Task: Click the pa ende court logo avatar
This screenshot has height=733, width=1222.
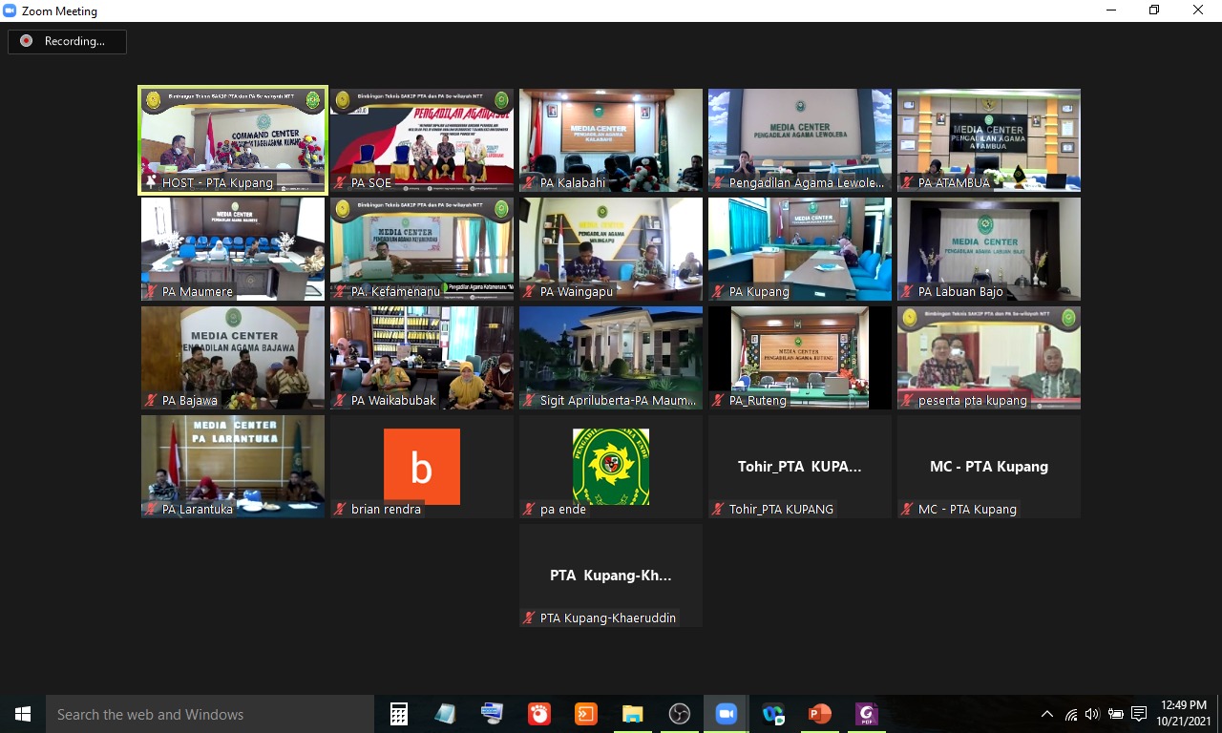Action: (x=611, y=467)
